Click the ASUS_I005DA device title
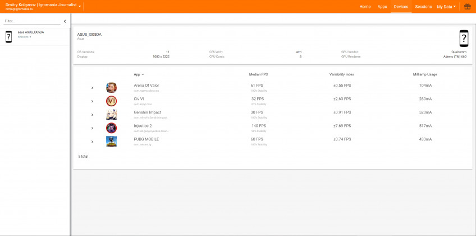 [x=89, y=35]
